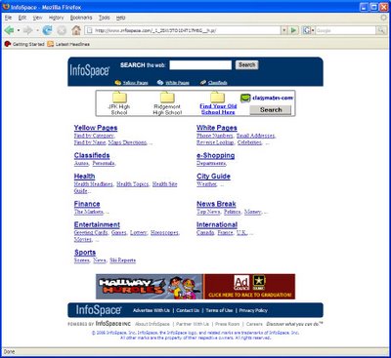Screen dimensions: 391x358
Task: Click the InfoSpace logo in the top header
Action: [90, 70]
